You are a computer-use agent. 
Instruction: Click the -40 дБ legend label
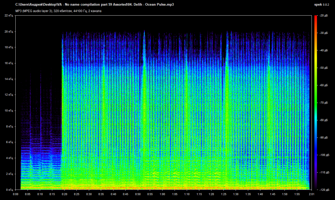pos(324,50)
